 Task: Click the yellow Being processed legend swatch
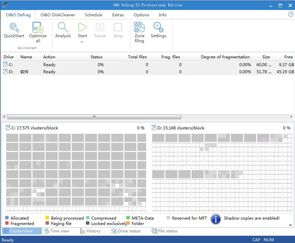coord(47,218)
